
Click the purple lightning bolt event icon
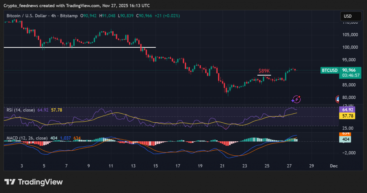(x=296, y=99)
